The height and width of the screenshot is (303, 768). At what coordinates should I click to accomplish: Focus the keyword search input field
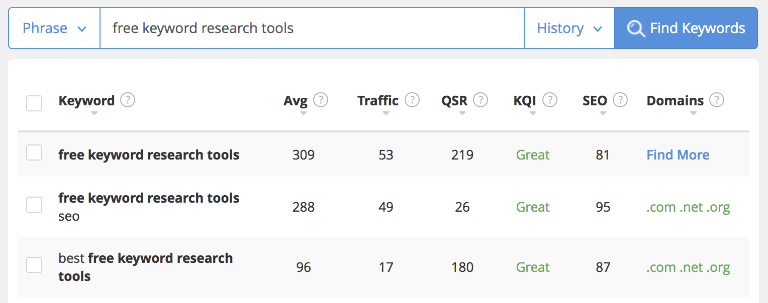[x=312, y=28]
